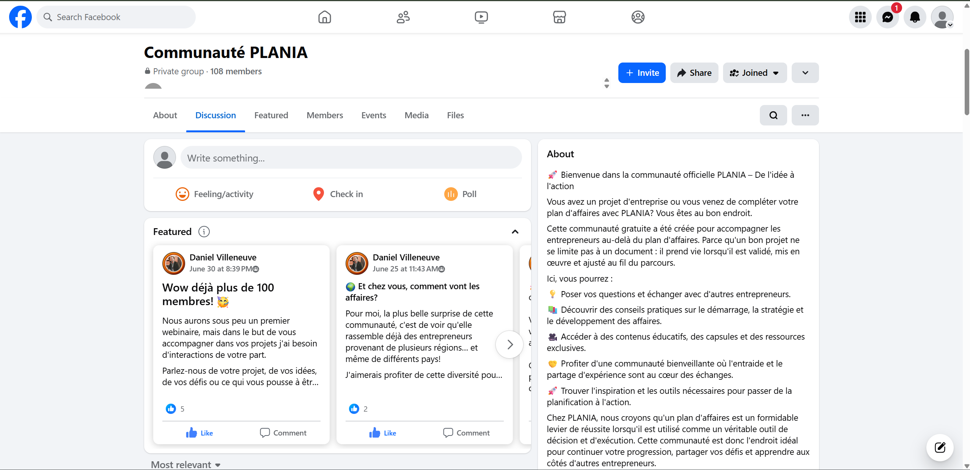
Task: View the 2 reactions on the second featured post
Action: pos(358,409)
